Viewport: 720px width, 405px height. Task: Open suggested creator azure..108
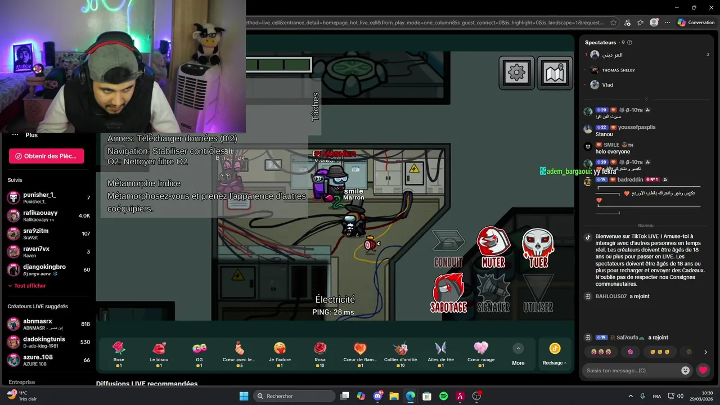[48, 360]
